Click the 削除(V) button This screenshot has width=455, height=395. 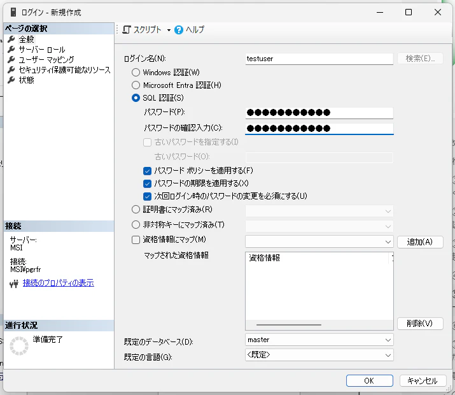pyautogui.click(x=420, y=323)
